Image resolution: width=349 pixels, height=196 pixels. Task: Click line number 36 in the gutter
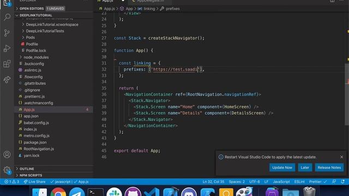coord(104,94)
